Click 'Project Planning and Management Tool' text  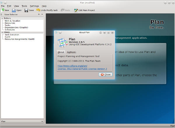click(x=78, y=56)
